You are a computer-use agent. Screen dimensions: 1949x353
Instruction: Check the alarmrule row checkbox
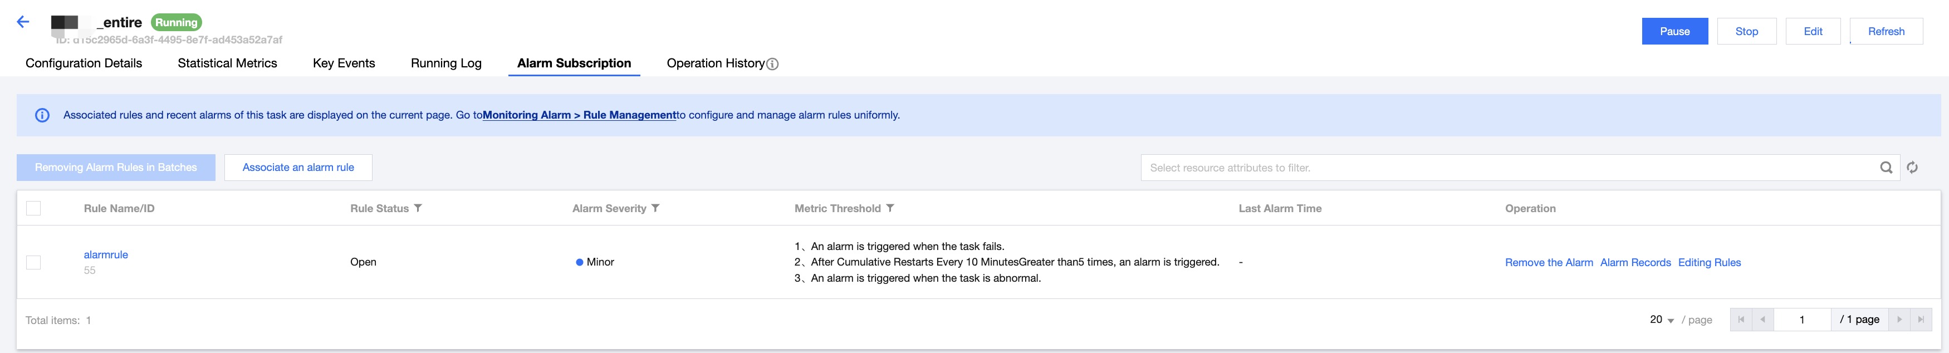click(33, 262)
